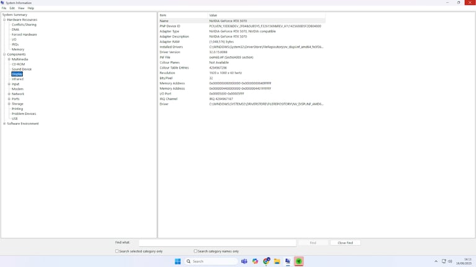Expand the Ports node
This screenshot has width=476, height=267.
coord(9,99)
